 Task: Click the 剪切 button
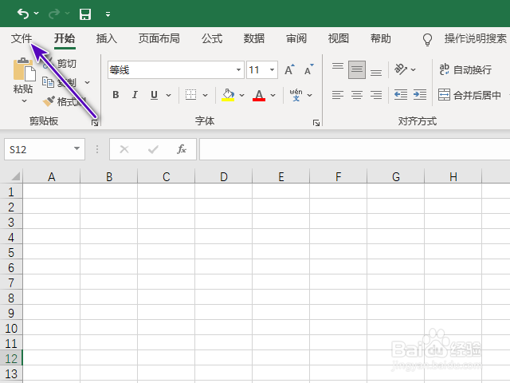(x=60, y=63)
